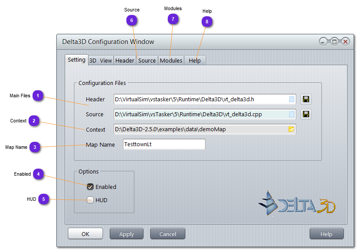Image resolution: width=358 pixels, height=251 pixels.
Task: Click the Apply button
Action: 126,234
